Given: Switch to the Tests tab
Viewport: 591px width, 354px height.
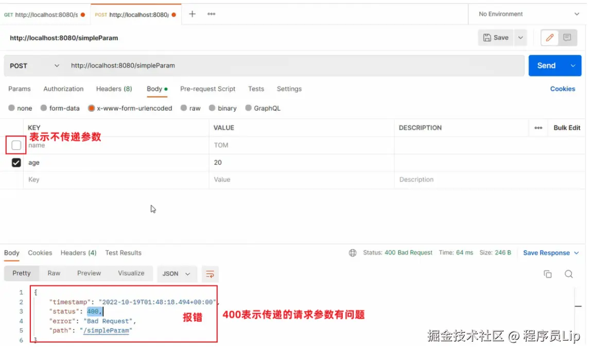Looking at the screenshot, I should pyautogui.click(x=256, y=89).
